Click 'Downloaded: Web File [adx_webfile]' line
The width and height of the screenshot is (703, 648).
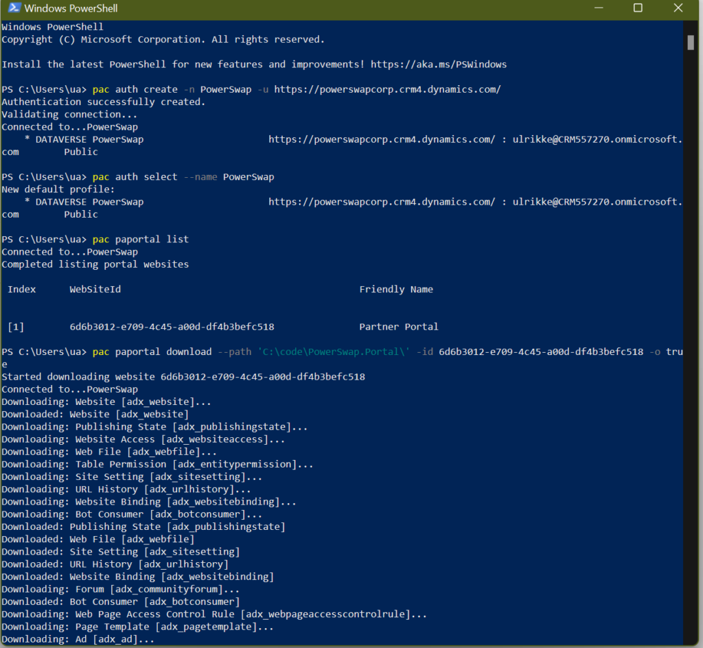point(98,540)
